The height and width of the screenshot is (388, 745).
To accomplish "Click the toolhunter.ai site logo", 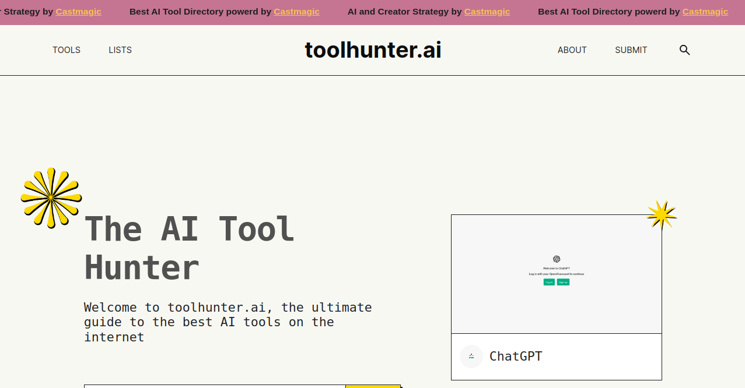I will (373, 50).
